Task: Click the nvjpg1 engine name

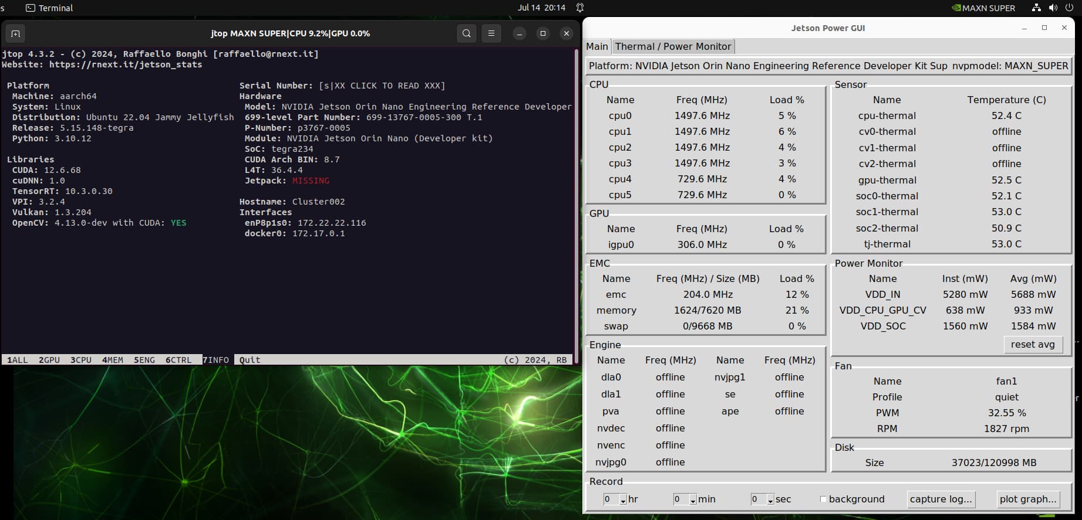Action: [730, 377]
